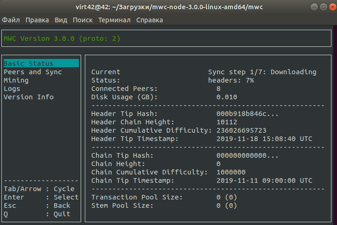Viewport: 337px width, 225px height.
Task: Click Chain Tip Timestamp 2019-11-11 09:00:00 UTC
Action: pos(264,180)
